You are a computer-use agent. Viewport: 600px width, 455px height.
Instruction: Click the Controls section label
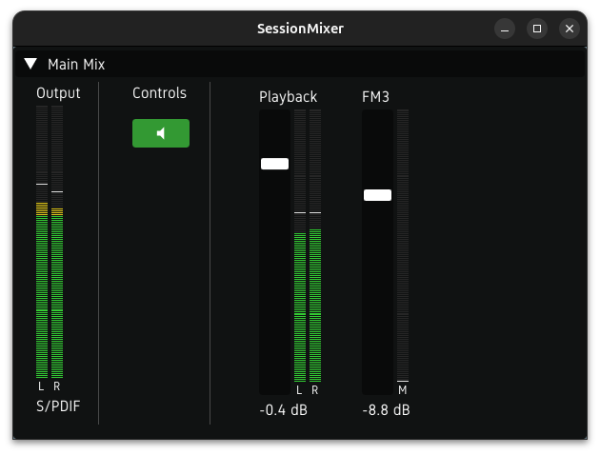[159, 93]
